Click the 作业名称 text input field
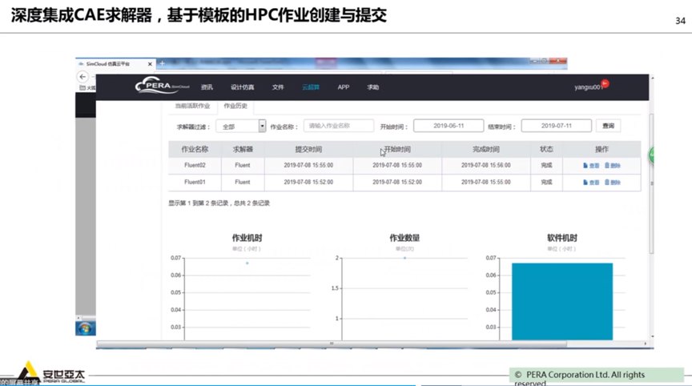Screen dimensions: 692x386 (x=338, y=126)
